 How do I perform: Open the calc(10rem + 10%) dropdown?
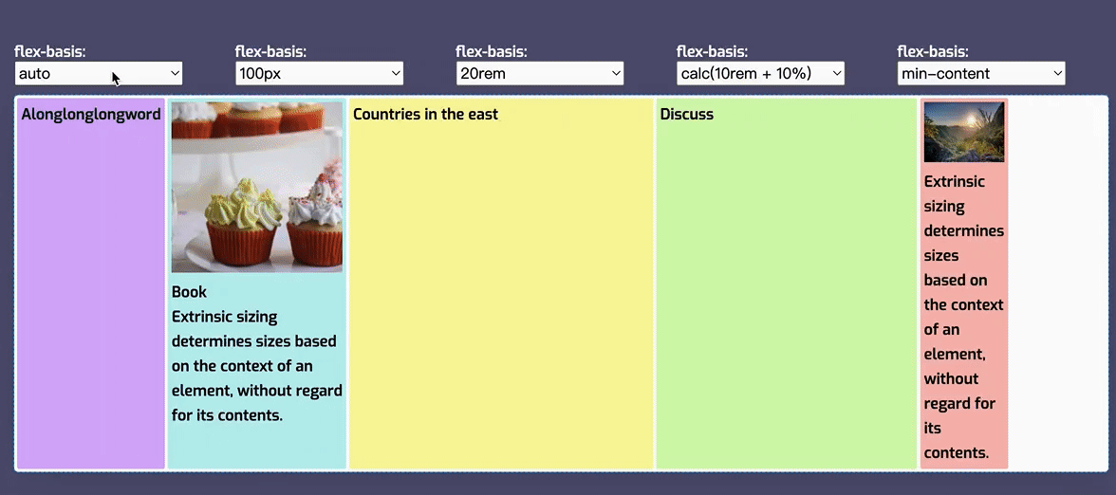click(x=760, y=73)
